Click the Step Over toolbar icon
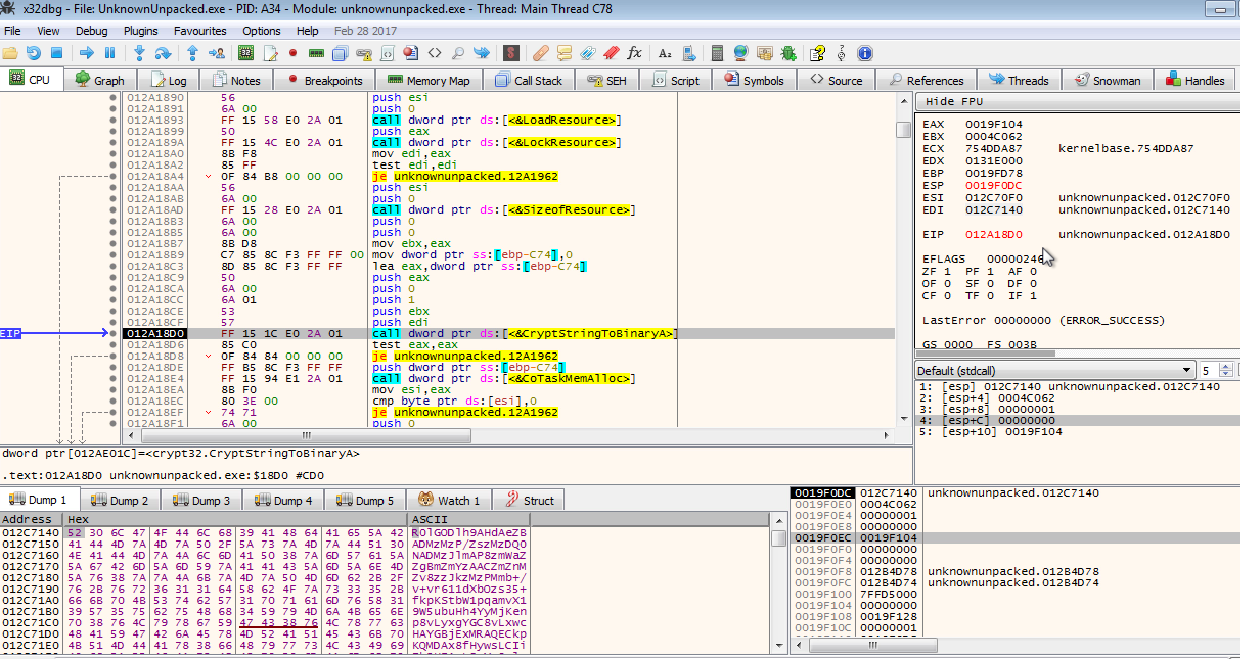This screenshot has height=659, width=1240. [163, 53]
